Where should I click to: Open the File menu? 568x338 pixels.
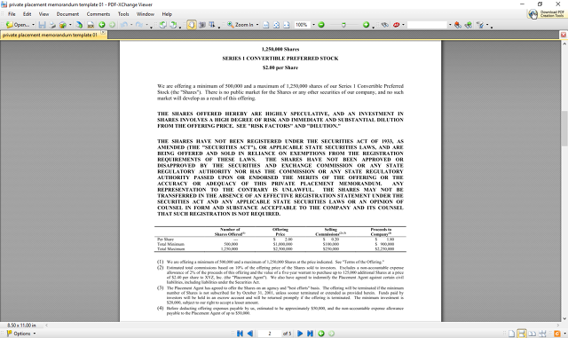[x=12, y=14]
